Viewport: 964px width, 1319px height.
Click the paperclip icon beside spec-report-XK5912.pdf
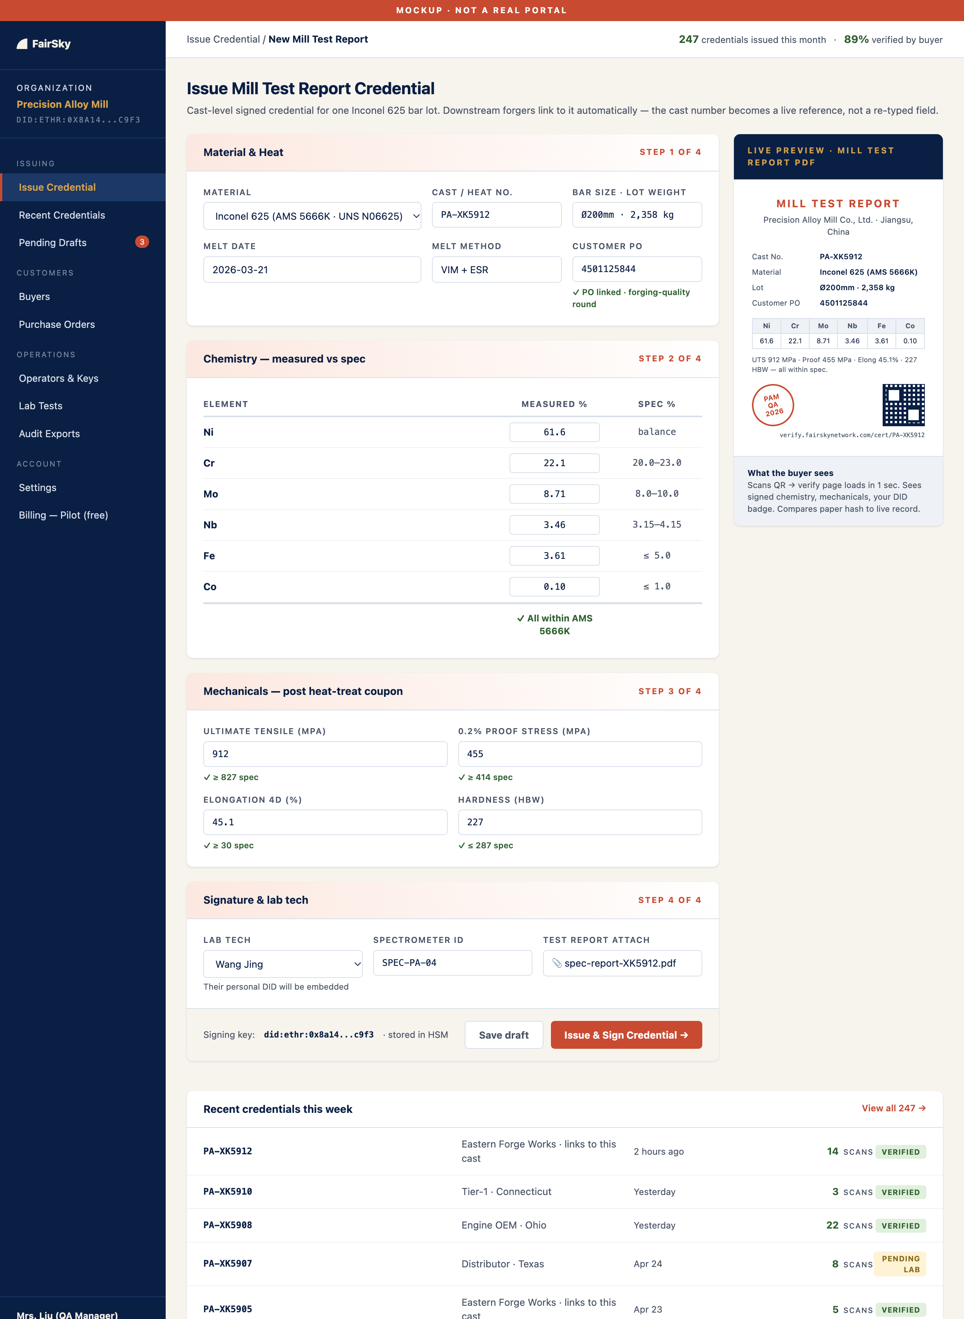point(557,963)
